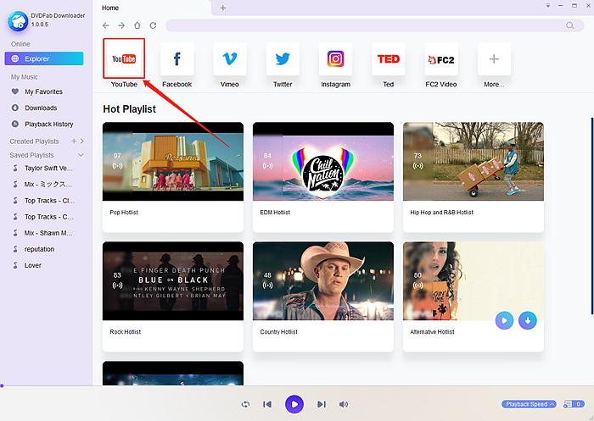Click the Rock Hotlist title text
The image size is (594, 421).
coord(126,332)
